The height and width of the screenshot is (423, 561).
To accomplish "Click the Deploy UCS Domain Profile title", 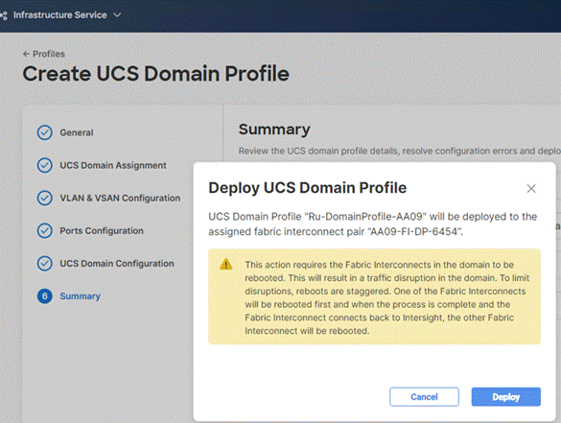I will [308, 188].
